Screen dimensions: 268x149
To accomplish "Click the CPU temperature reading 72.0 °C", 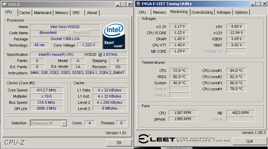I will click(179, 71).
